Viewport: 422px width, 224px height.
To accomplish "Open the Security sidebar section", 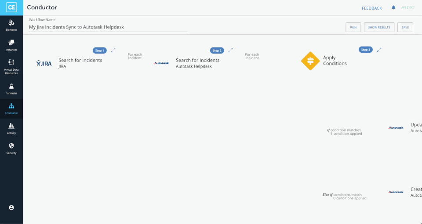I will pos(11,148).
